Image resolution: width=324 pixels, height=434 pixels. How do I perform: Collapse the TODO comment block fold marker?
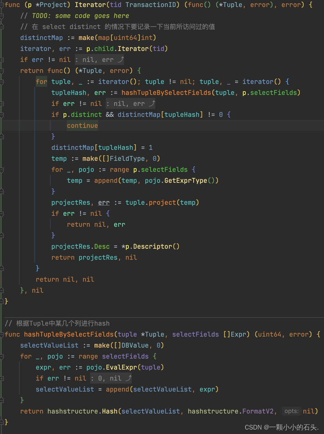[2, 16]
